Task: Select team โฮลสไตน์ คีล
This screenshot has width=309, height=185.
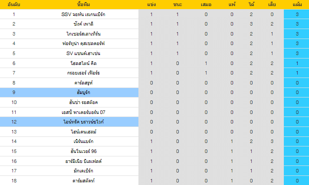Action: [83, 63]
